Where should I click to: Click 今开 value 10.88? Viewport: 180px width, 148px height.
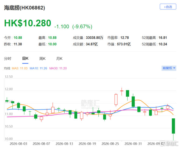[18, 38]
